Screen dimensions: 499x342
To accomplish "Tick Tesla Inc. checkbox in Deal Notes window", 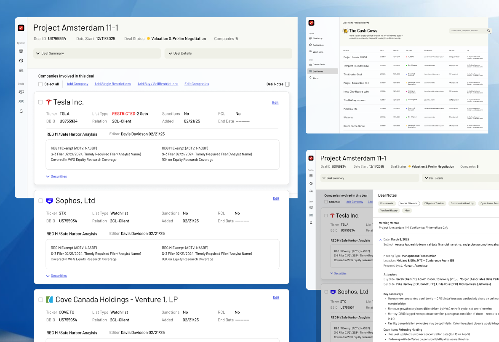I will [x=326, y=216].
